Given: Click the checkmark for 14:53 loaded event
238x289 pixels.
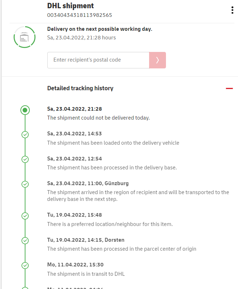Looking at the screenshot, I should (x=25, y=135).
